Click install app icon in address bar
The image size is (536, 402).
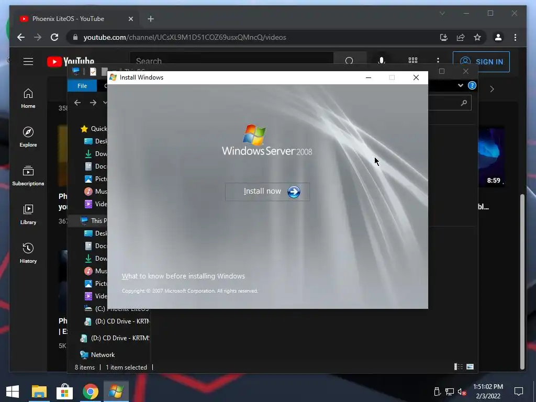[444, 37]
